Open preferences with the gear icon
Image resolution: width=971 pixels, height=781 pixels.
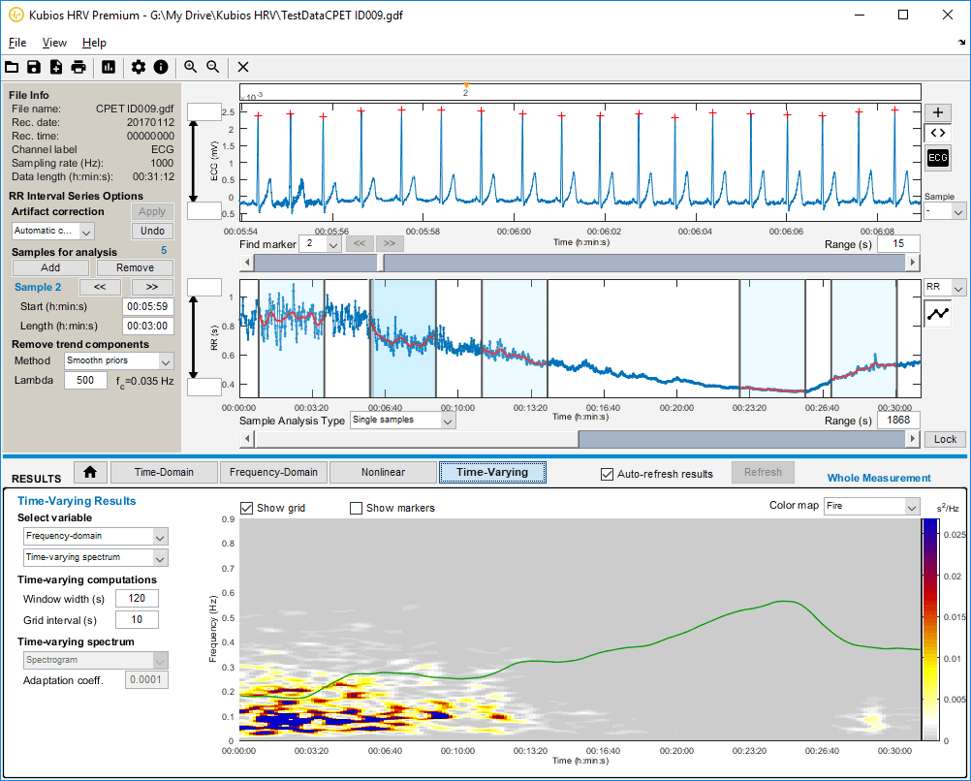click(x=139, y=67)
